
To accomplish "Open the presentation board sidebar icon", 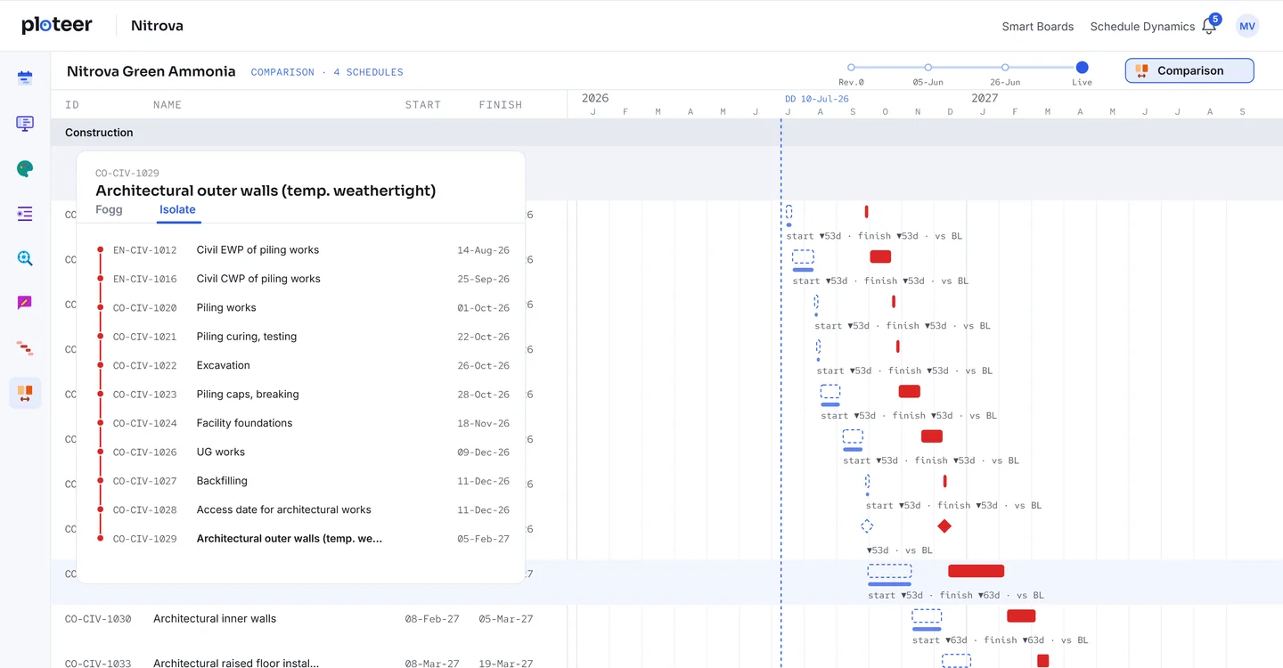I will tap(25, 123).
